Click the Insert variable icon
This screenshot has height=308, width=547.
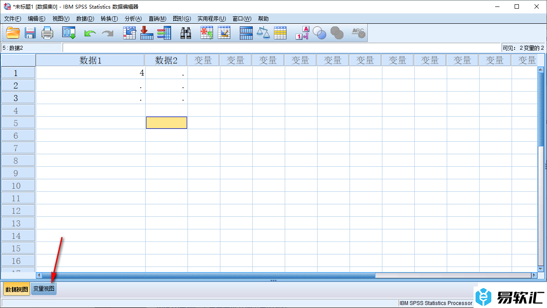224,33
